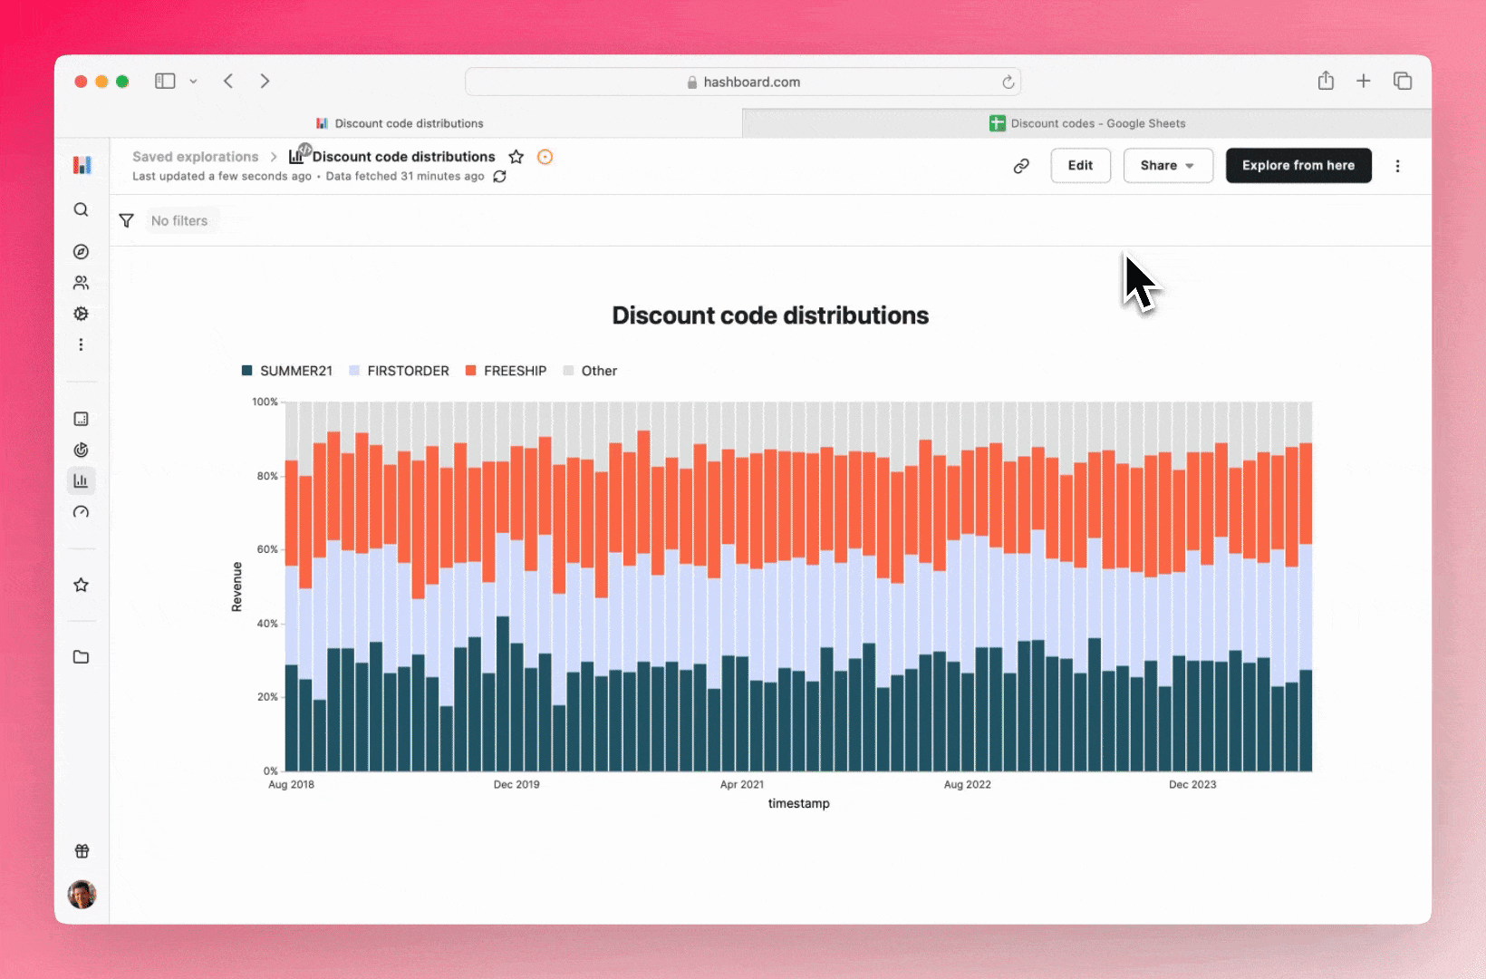The height and width of the screenshot is (979, 1486).
Task: Open the Share dropdown button
Action: [x=1168, y=166]
